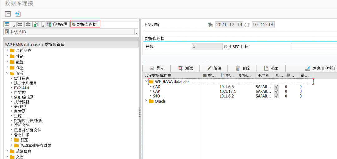Click the green user settings icon
The width and height of the screenshot is (337, 159).
36,24
